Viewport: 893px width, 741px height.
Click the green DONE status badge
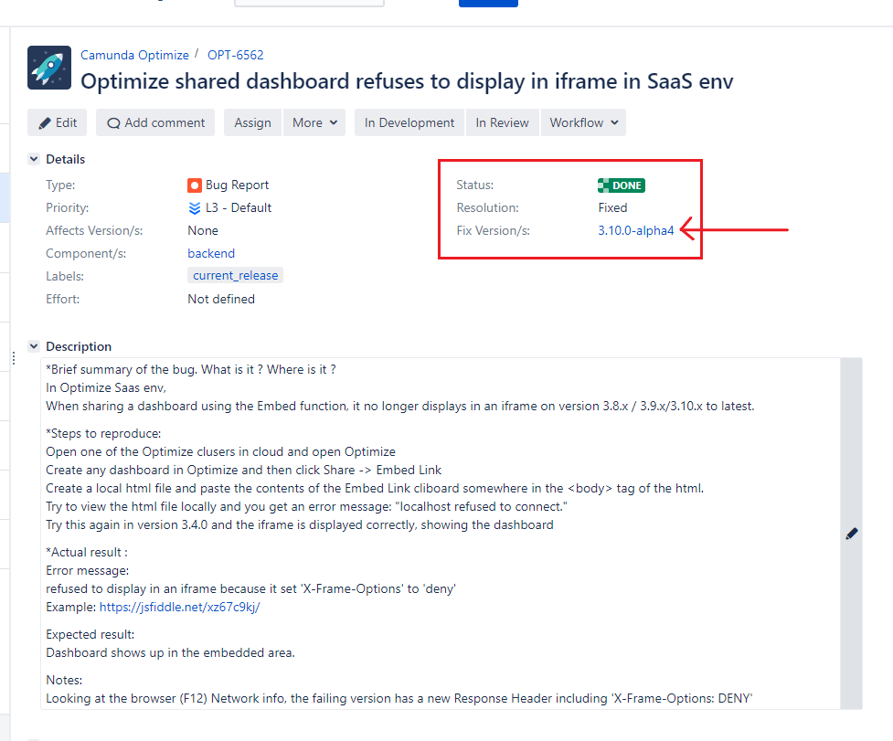pyautogui.click(x=621, y=185)
